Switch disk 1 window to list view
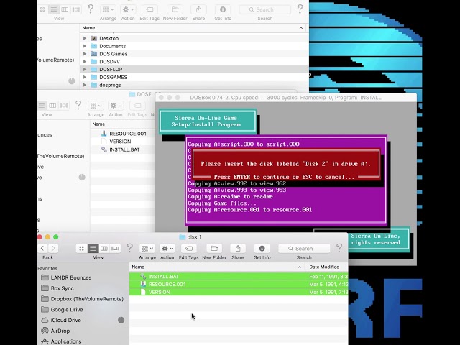Screen dimensions: 460x345 [x=93, y=249]
